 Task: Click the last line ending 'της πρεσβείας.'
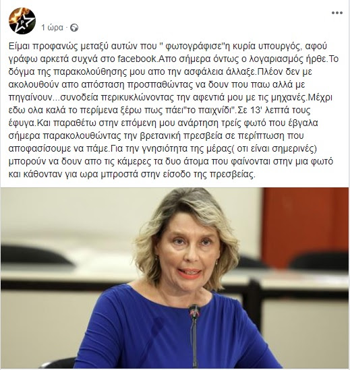point(132,174)
